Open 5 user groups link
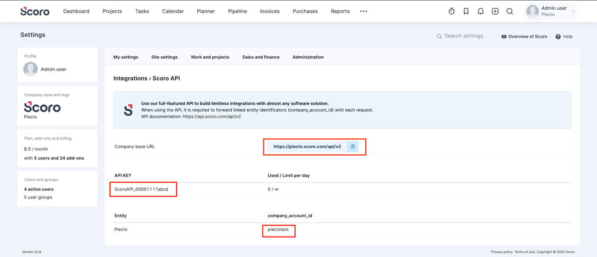This screenshot has height=257, width=597. point(38,197)
